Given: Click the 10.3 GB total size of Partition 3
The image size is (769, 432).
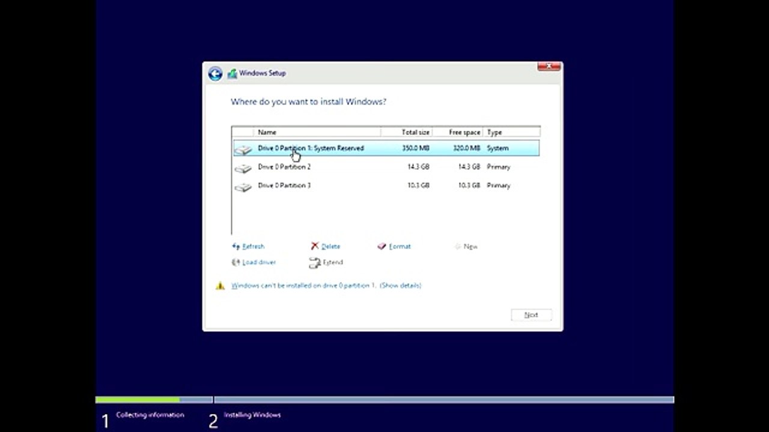Looking at the screenshot, I should point(418,185).
